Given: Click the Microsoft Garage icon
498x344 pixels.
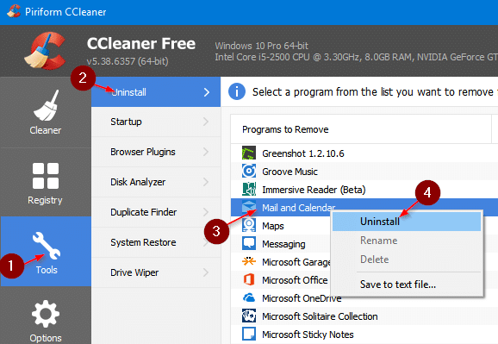Looking at the screenshot, I should click(249, 261).
